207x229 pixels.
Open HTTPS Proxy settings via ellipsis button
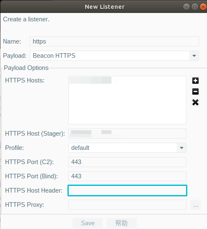(x=196, y=205)
